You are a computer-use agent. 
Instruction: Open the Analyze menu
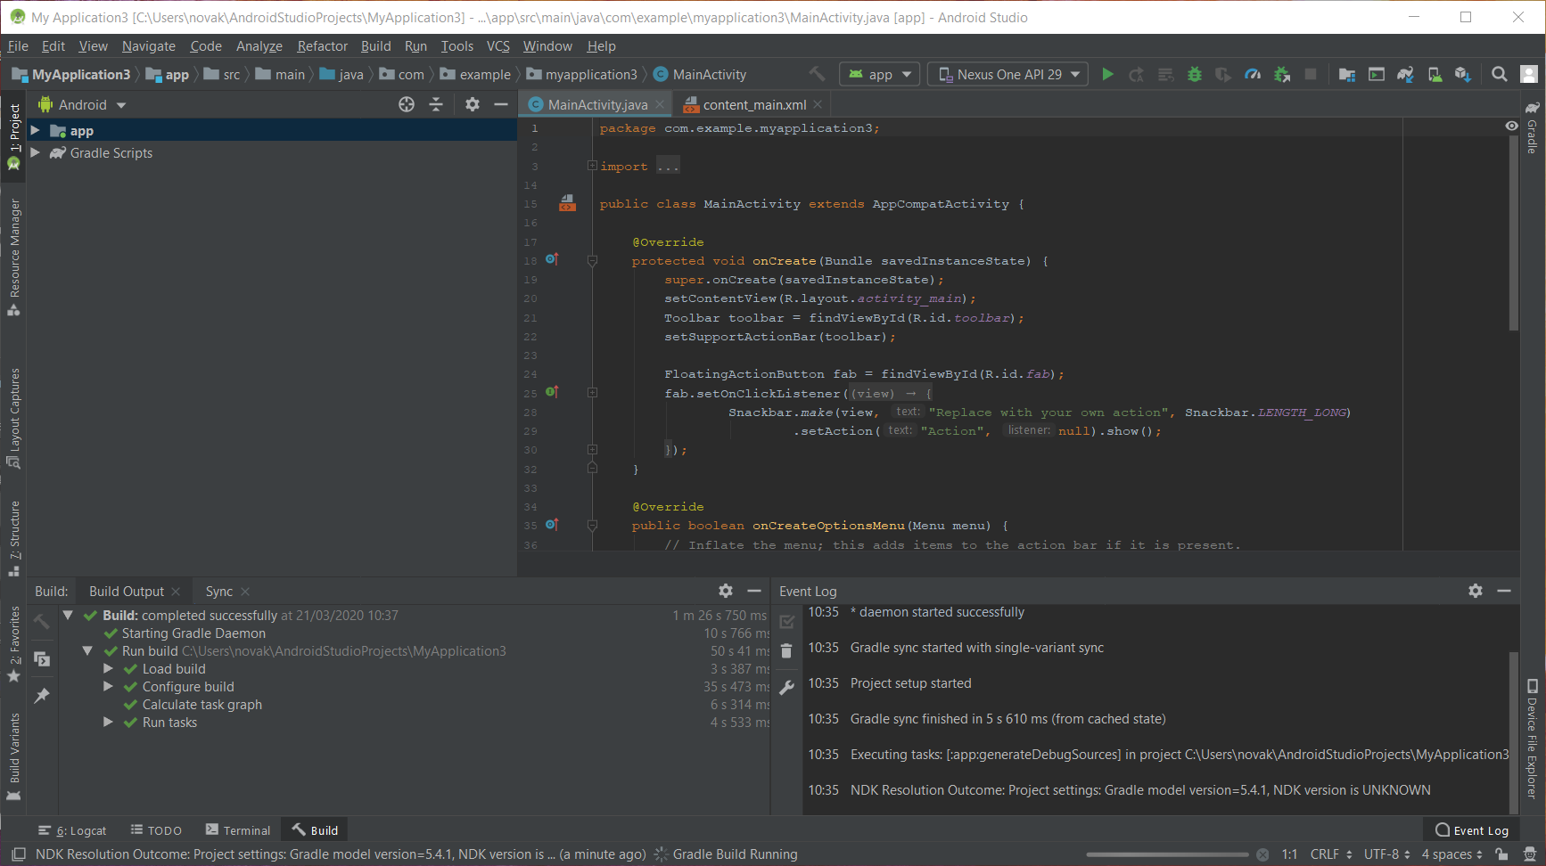259,46
